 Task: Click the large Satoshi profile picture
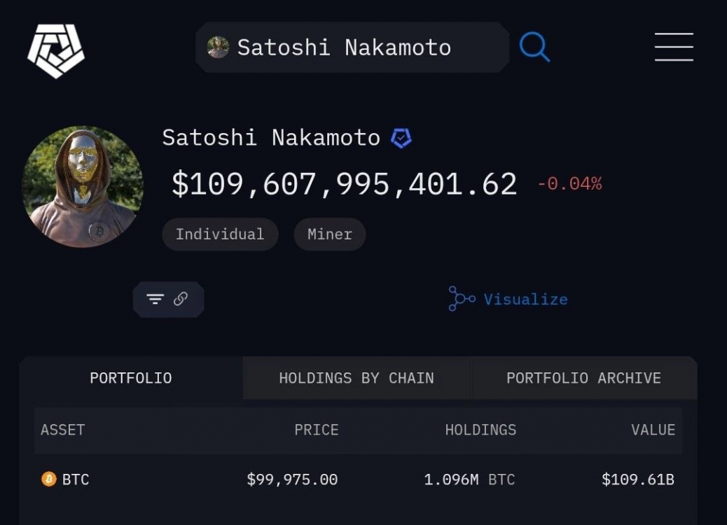(x=83, y=186)
